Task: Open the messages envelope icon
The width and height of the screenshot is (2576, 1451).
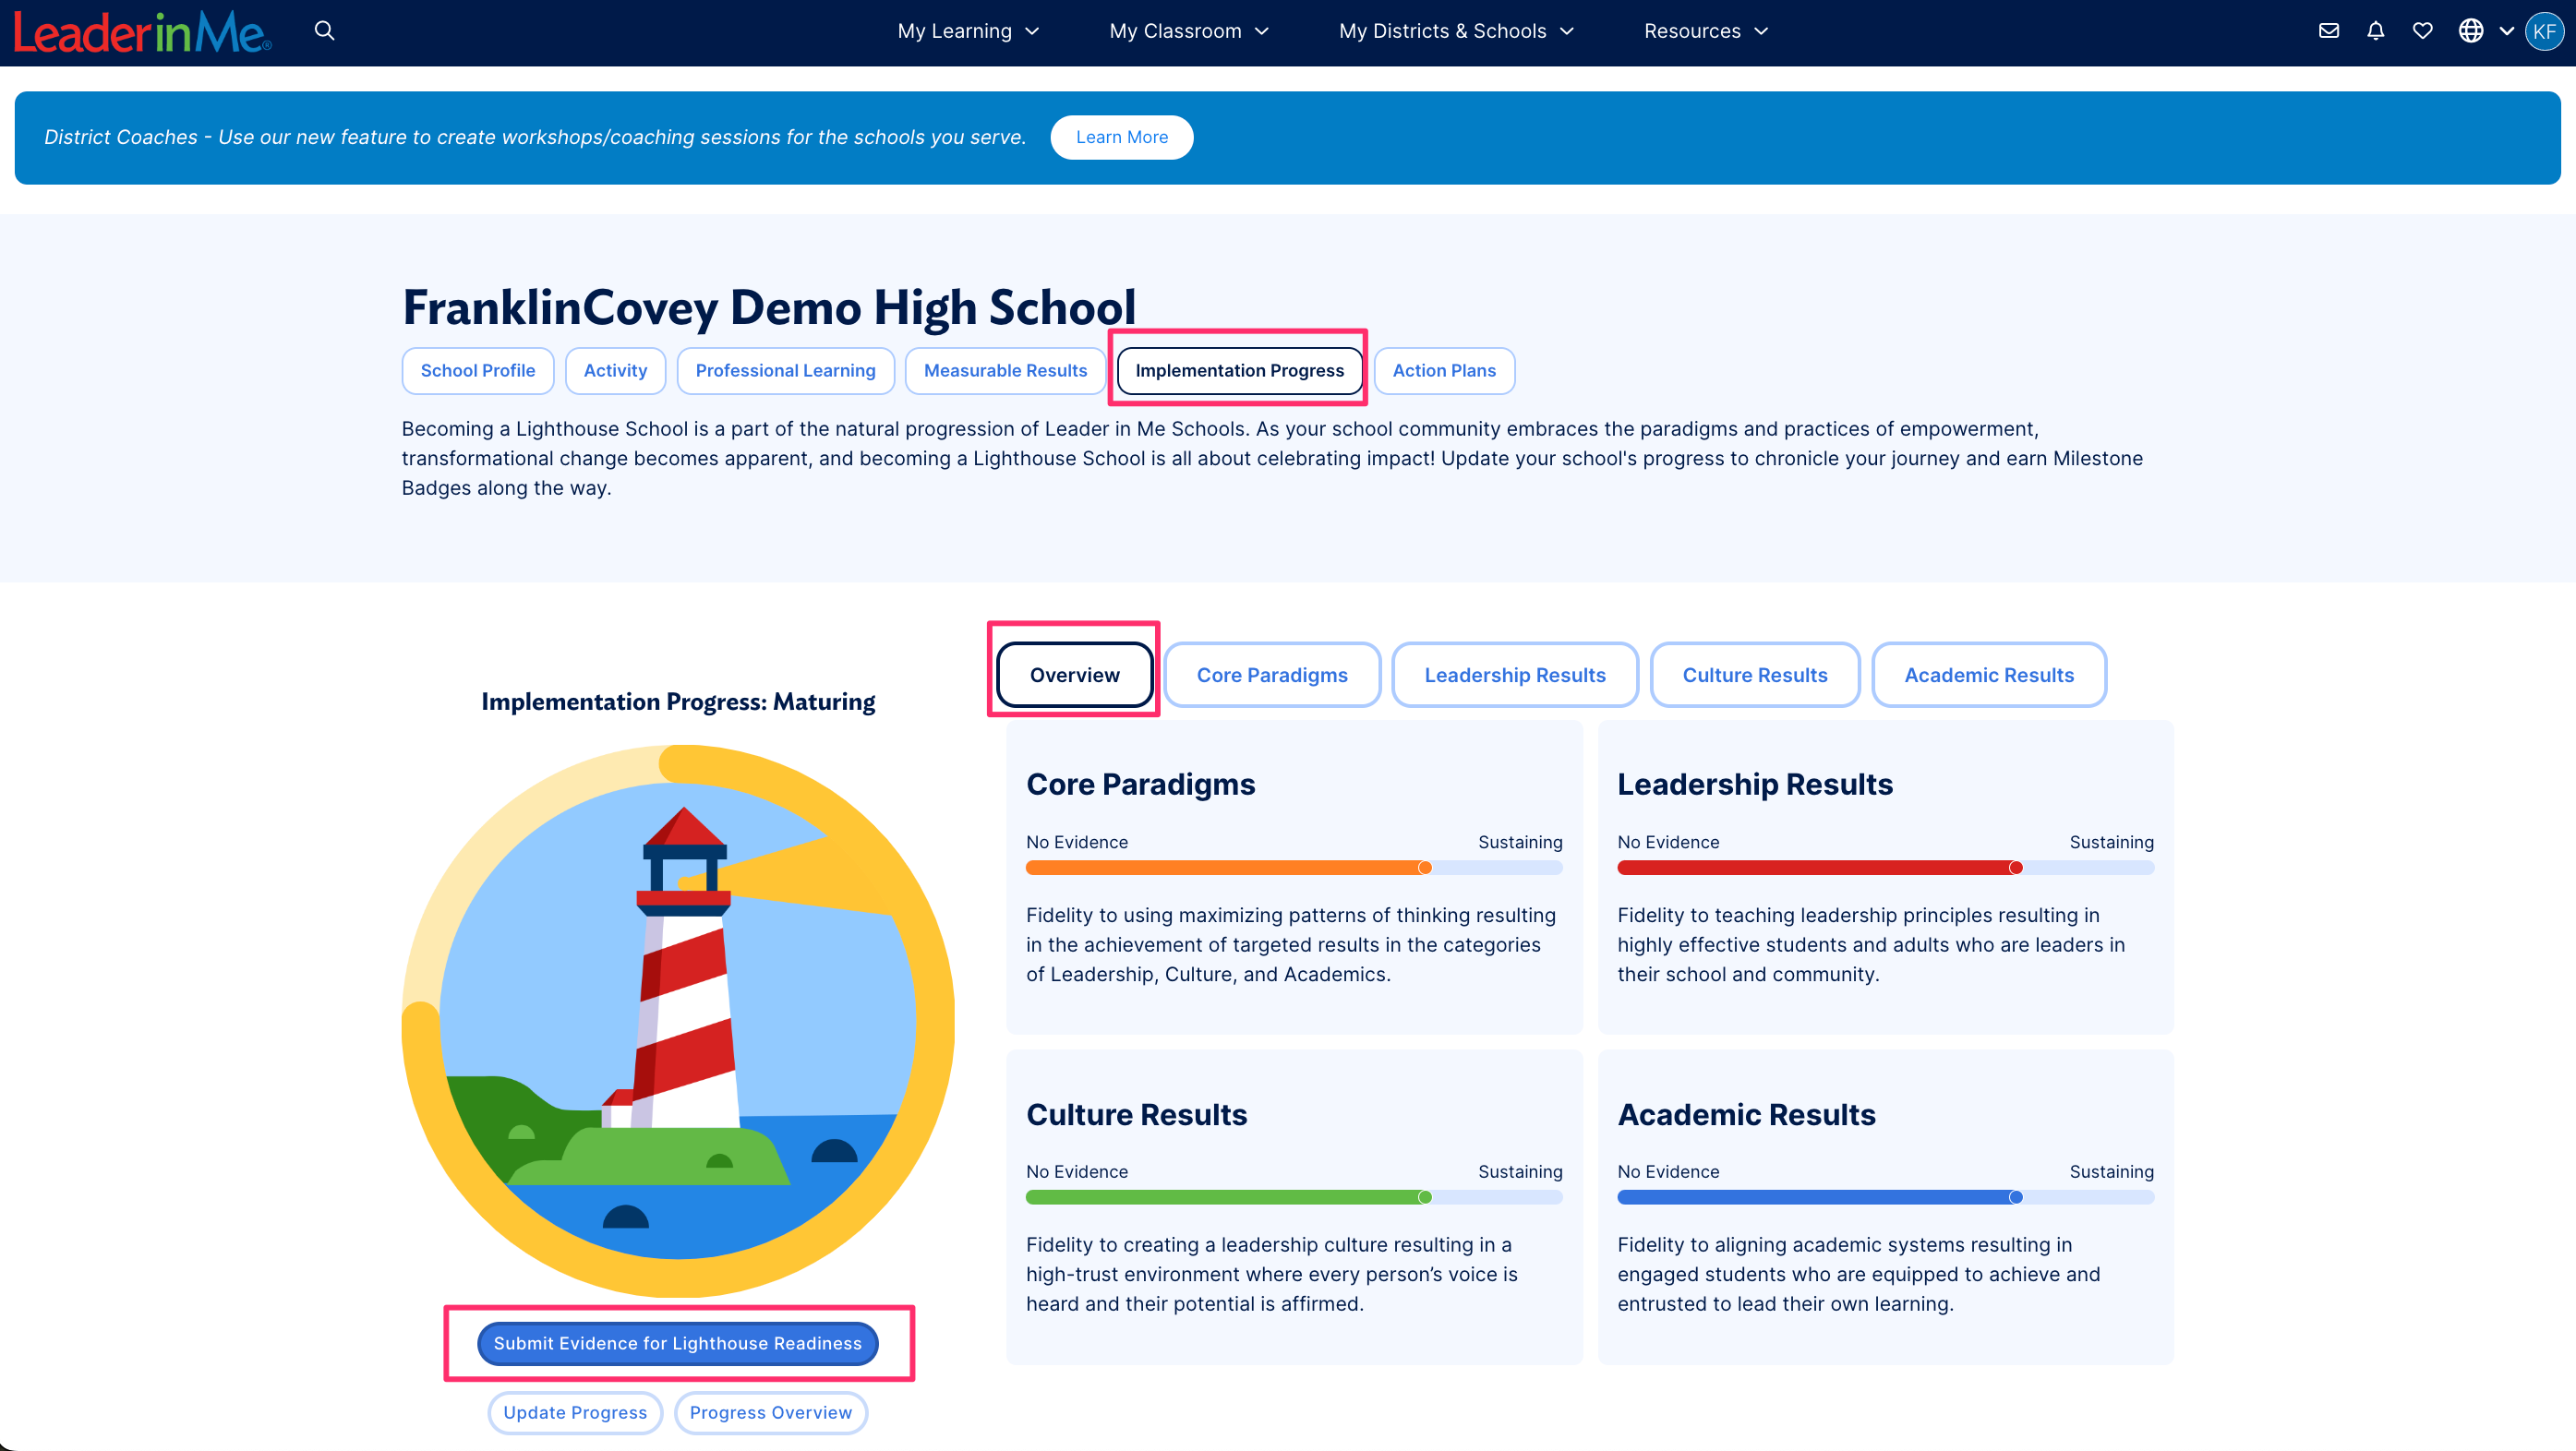Action: (x=2329, y=31)
